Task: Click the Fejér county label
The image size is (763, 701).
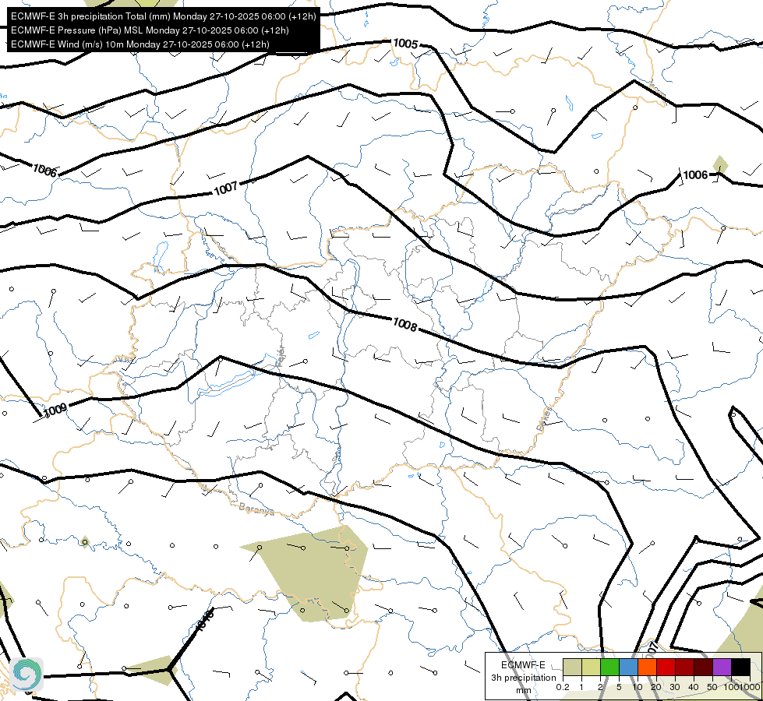Action: (281, 357)
